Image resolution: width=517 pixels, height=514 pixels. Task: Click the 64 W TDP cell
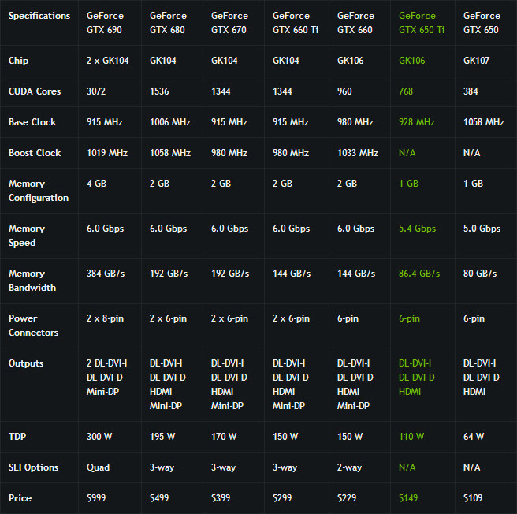point(474,437)
